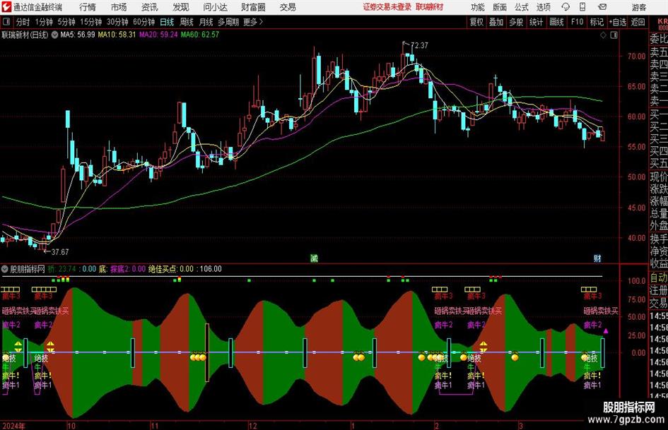
Task: Open the 交易 menu
Action: click(288, 7)
